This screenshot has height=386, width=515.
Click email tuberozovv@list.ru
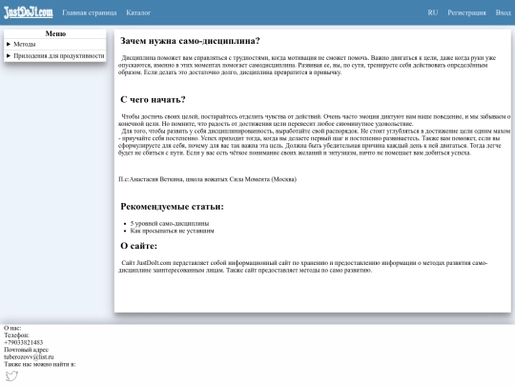coord(29,356)
